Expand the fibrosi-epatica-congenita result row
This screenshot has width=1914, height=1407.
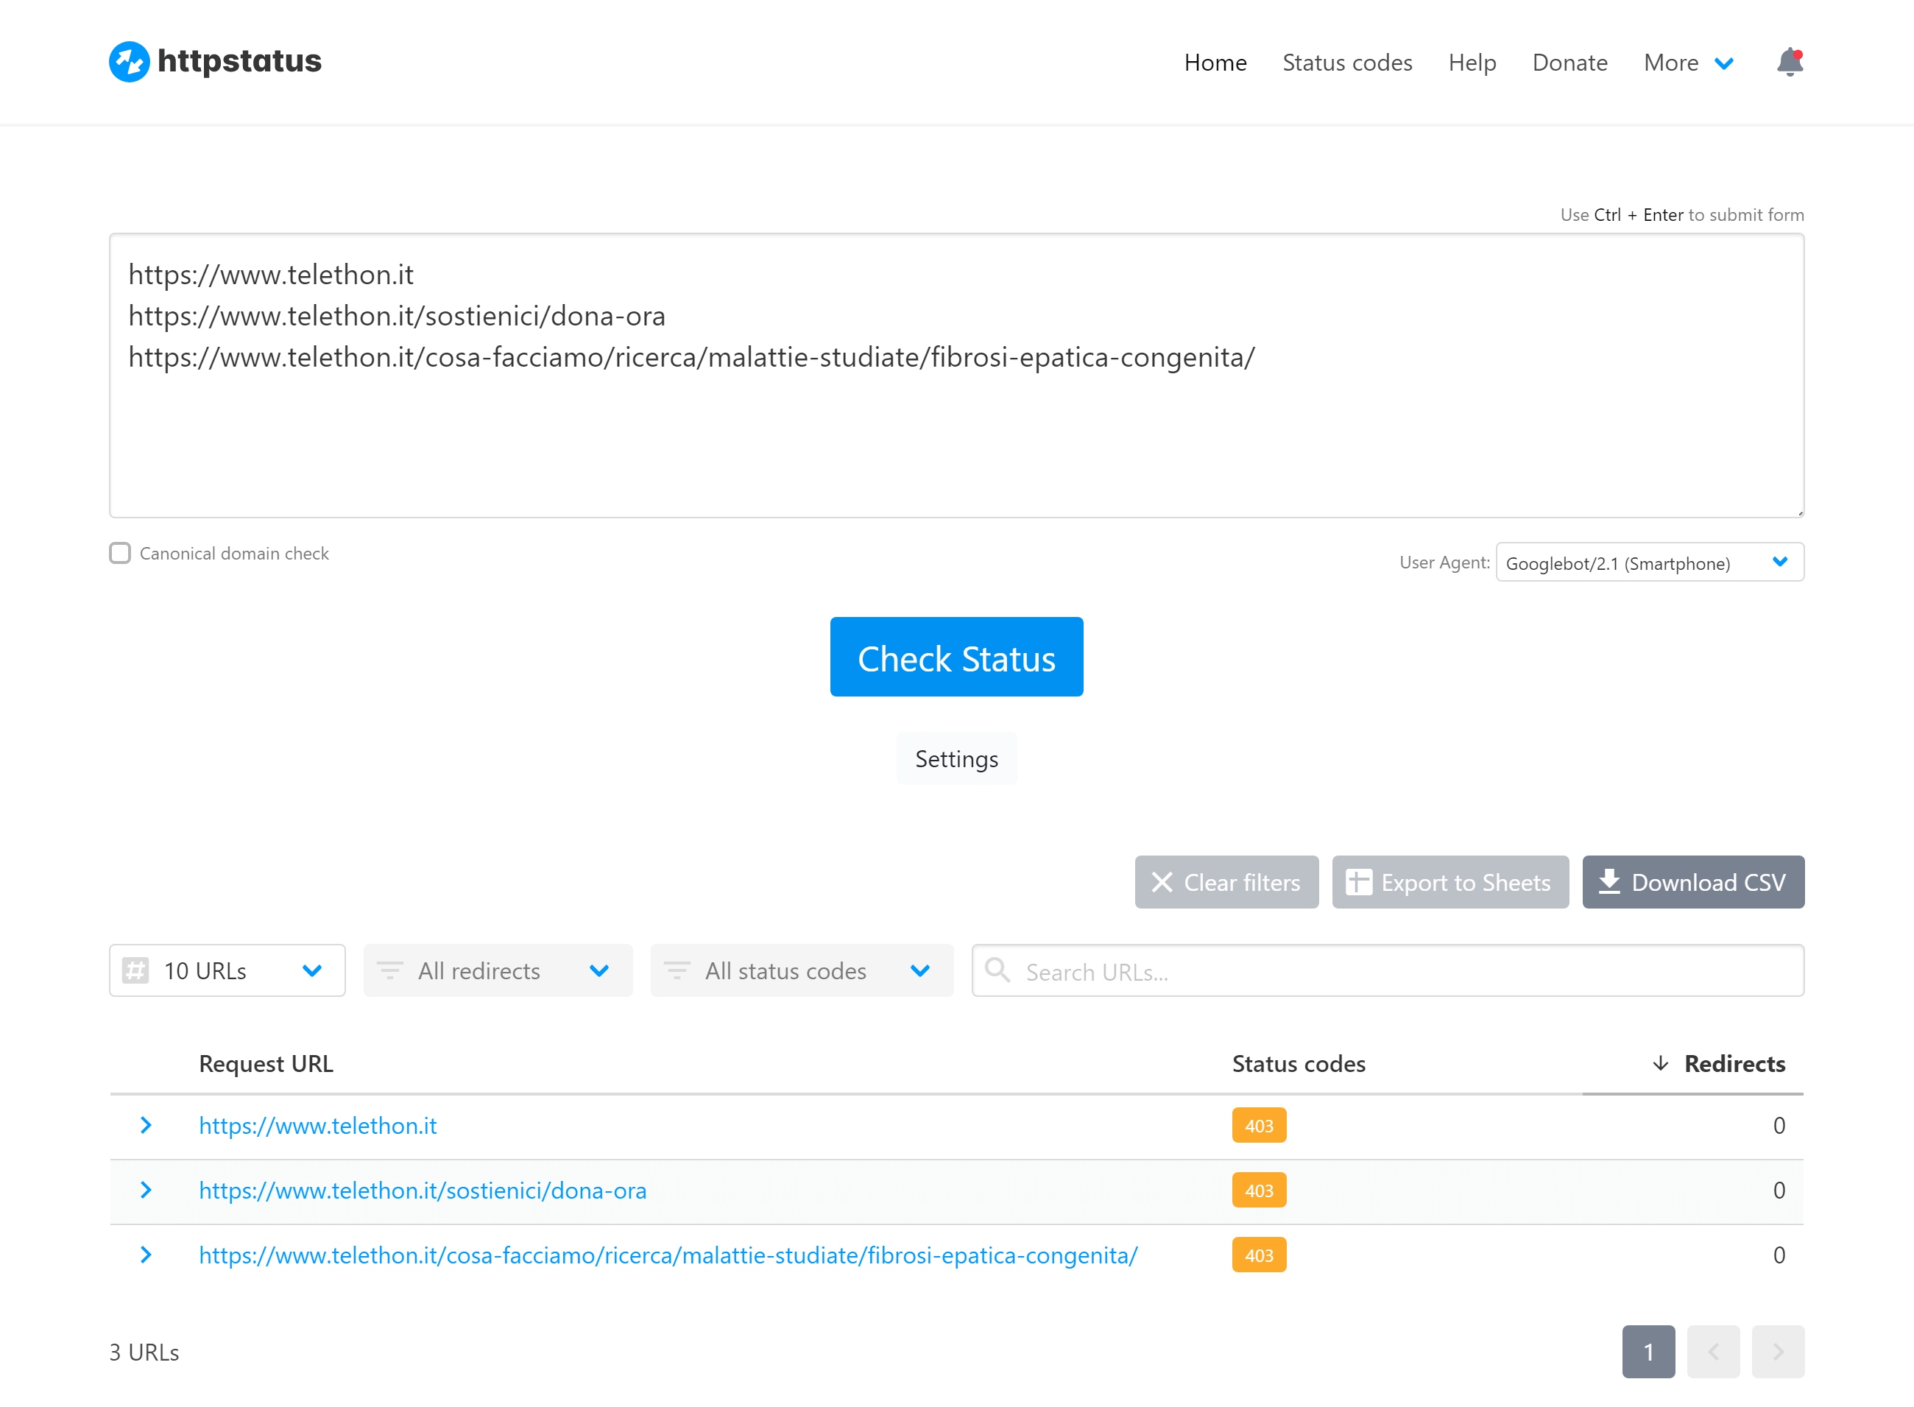[x=146, y=1255]
